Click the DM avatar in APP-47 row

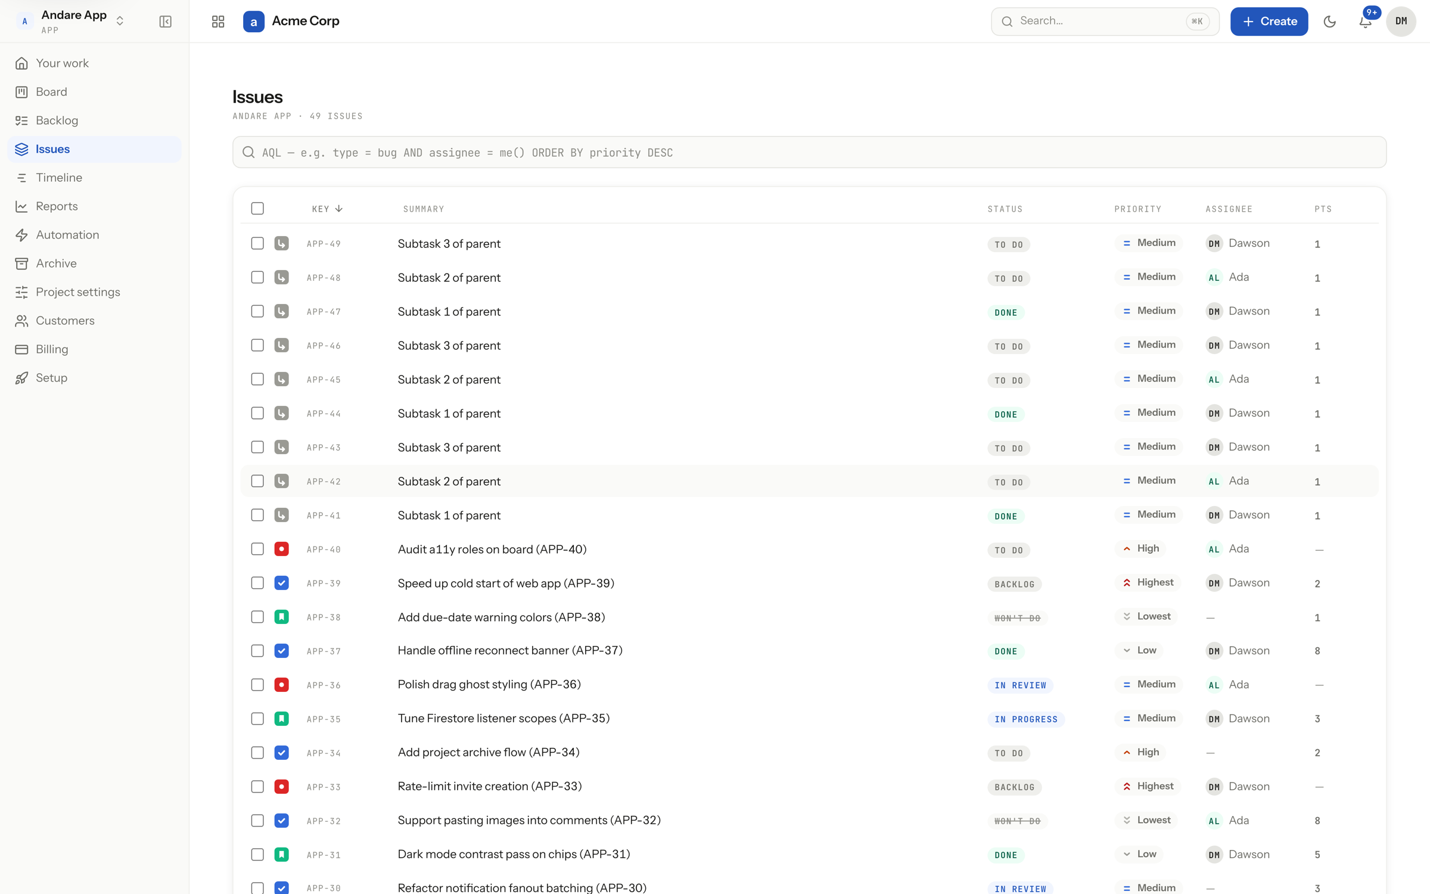coord(1214,311)
